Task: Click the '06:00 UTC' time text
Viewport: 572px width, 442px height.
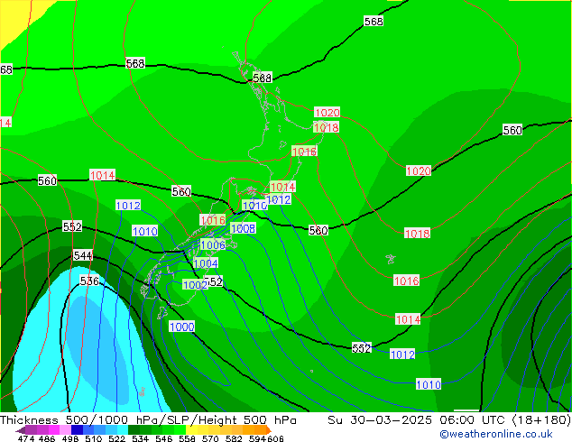Action: point(472,420)
